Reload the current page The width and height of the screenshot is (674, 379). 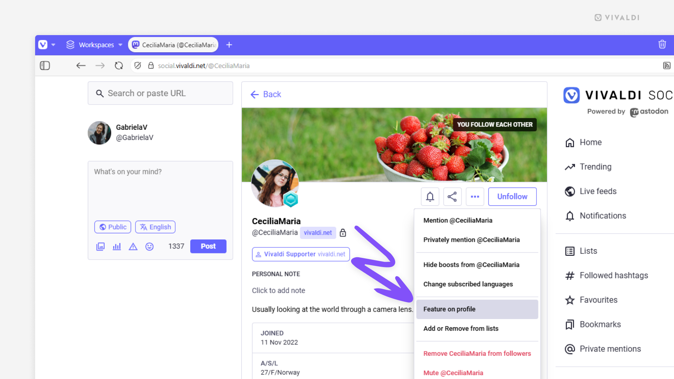[x=119, y=66]
